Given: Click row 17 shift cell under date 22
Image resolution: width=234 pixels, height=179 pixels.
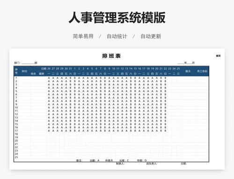Looking at the screenshot, I should 165,131.
